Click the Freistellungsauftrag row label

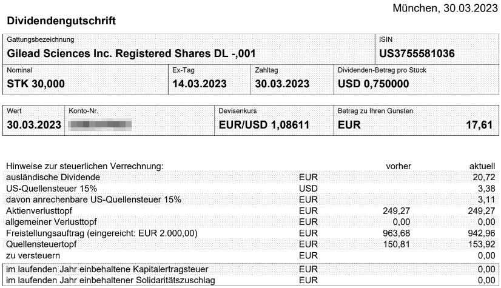[x=102, y=233]
